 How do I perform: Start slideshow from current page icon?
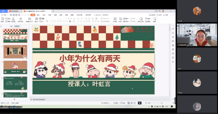tap(20, 19)
